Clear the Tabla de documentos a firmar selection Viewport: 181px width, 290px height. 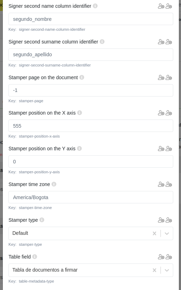(154, 270)
